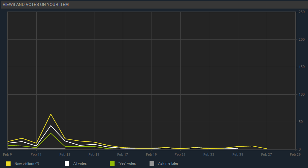The image size is (308, 168).
Task: Click the 'Views and votes on your item' heading
Action: 36,5
